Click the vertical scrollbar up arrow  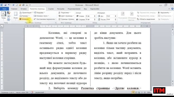(x=173, y=29)
